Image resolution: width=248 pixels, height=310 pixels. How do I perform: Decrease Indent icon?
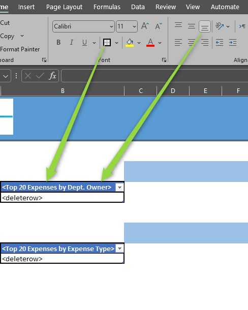click(220, 42)
